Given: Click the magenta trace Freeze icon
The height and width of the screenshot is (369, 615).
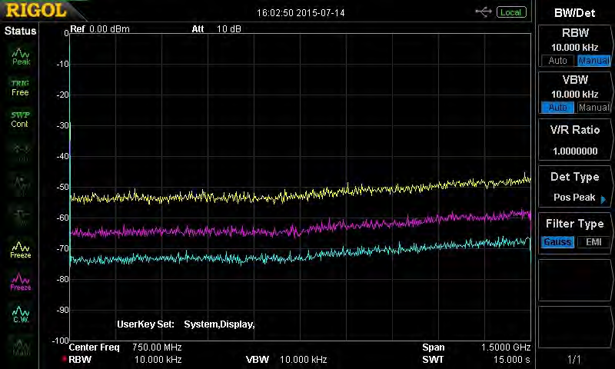Looking at the screenshot, I should point(21,282).
